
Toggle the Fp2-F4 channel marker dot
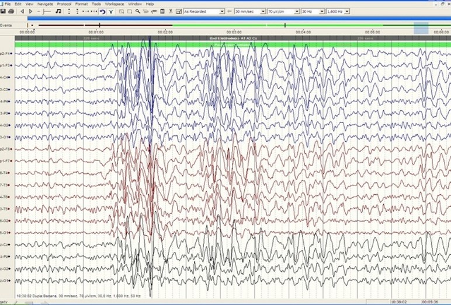[11, 54]
